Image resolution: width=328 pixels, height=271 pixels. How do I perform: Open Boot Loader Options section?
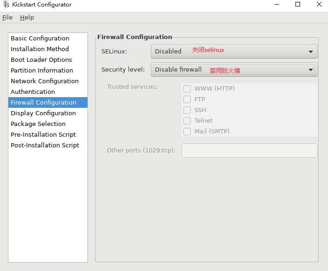[48, 60]
